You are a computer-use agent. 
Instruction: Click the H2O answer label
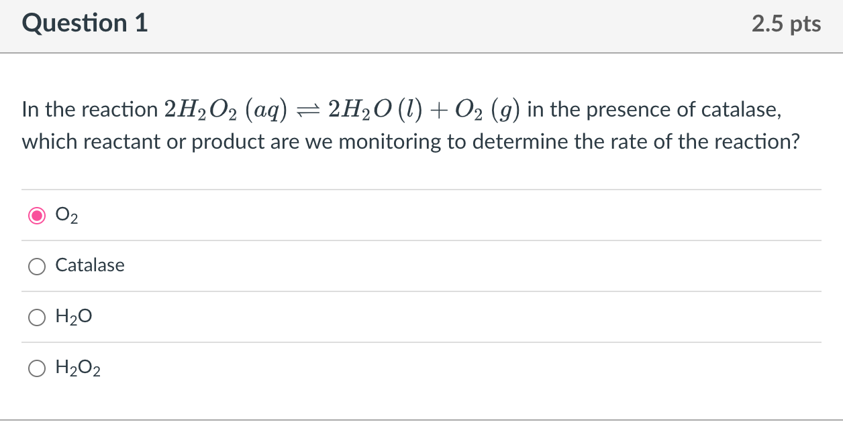click(73, 316)
